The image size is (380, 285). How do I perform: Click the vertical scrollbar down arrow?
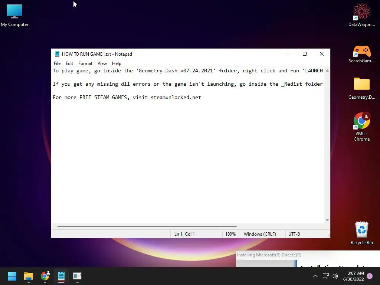click(x=327, y=220)
